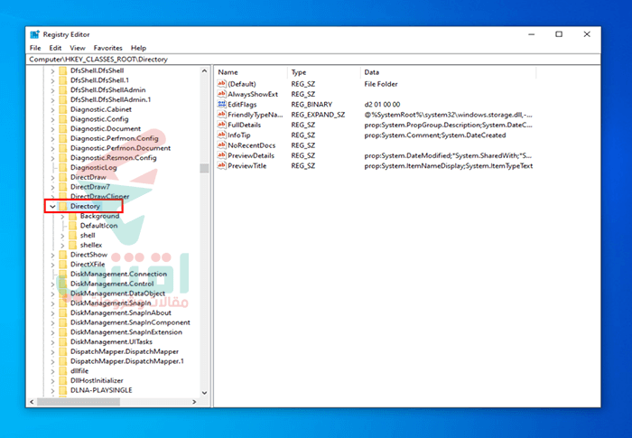Click the tree vertical scrollbar up arrow
The width and height of the screenshot is (632, 438).
[204, 71]
